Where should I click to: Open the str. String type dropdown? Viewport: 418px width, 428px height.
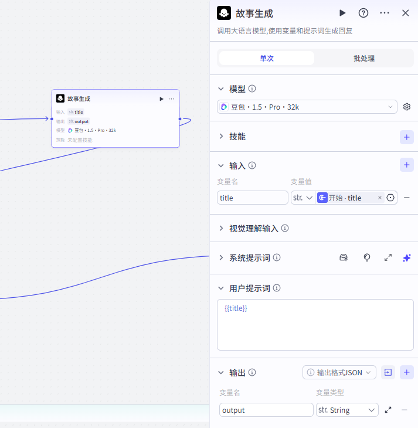[347, 410]
